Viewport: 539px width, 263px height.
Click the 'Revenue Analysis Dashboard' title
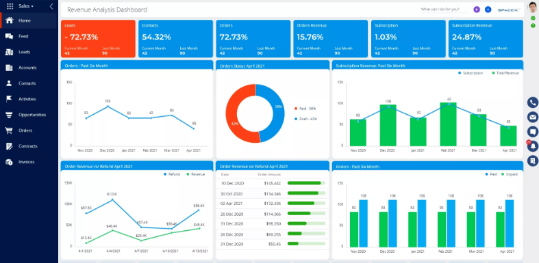(108, 10)
